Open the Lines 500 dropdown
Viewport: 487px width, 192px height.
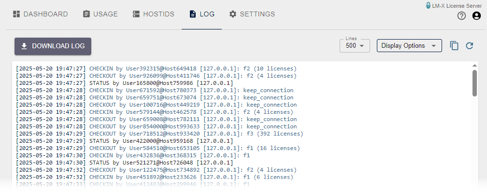click(355, 46)
